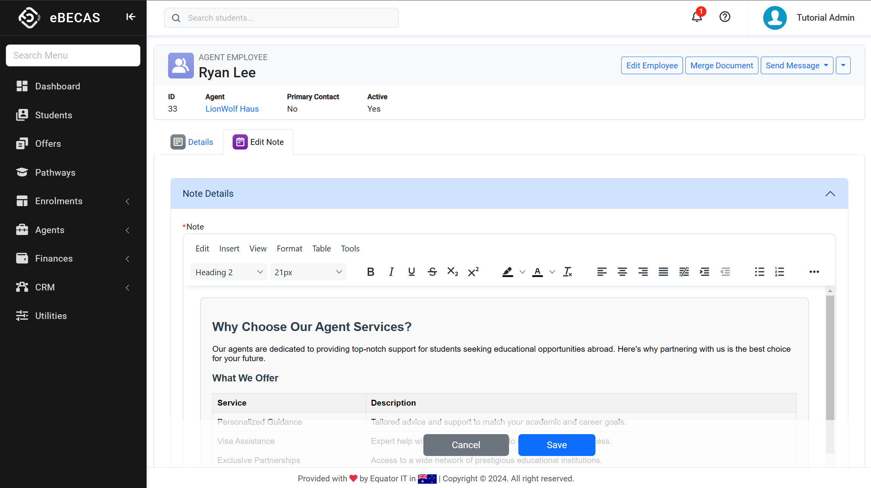Click the clear formatting icon
The width and height of the screenshot is (871, 488).
coord(567,272)
